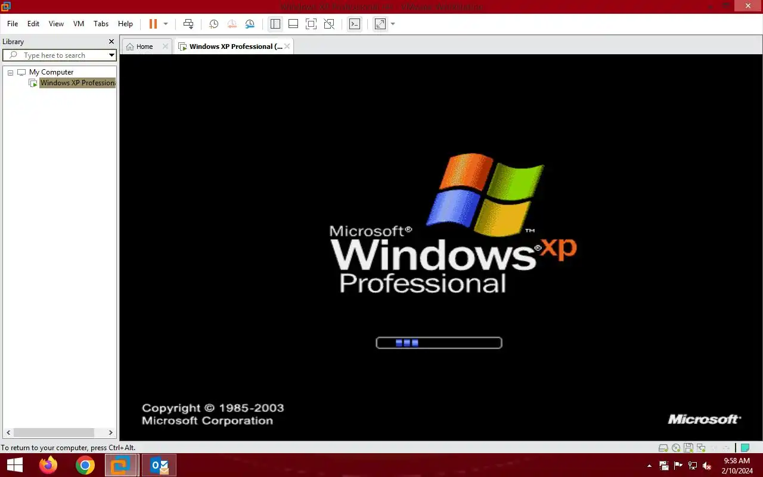Image resolution: width=763 pixels, height=477 pixels.
Task: Open the stretch guest dropdown arrow
Action: click(393, 24)
